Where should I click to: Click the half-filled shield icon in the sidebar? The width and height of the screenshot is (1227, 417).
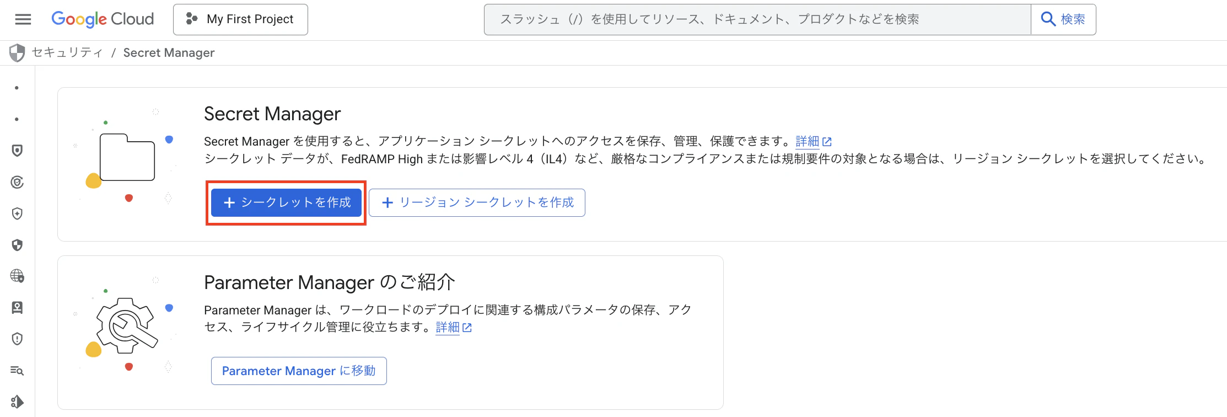pos(17,245)
